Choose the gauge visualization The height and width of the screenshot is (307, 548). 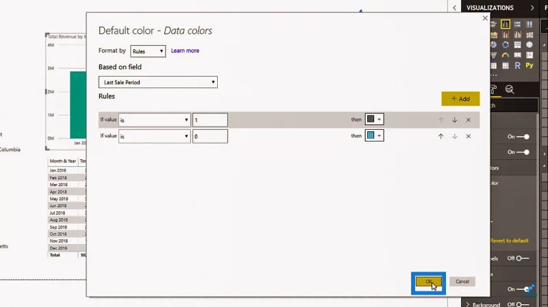tap(506, 55)
